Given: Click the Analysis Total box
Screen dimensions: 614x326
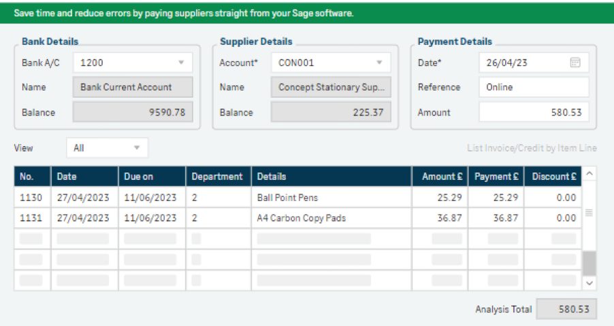Looking at the screenshot, I should (x=566, y=309).
